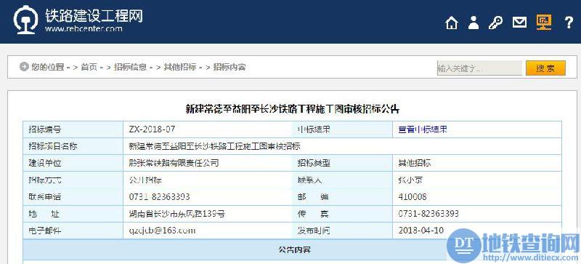Viewport: 581px width, 264px height.
Task: Click email qzcjcb@163.com
Action: [x=162, y=231]
